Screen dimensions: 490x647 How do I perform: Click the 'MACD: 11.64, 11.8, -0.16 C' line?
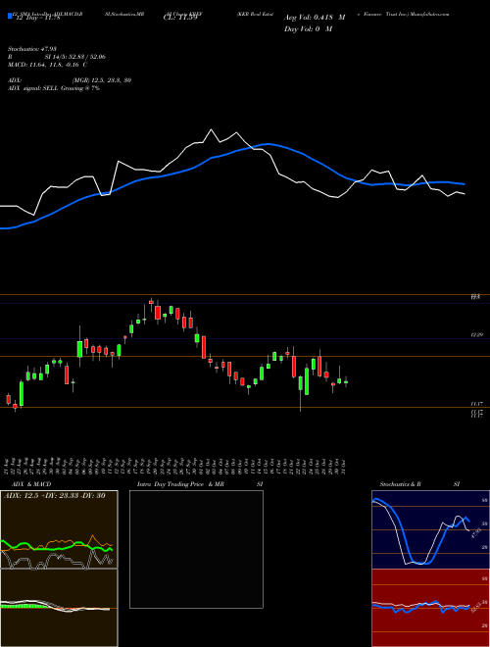(47, 65)
